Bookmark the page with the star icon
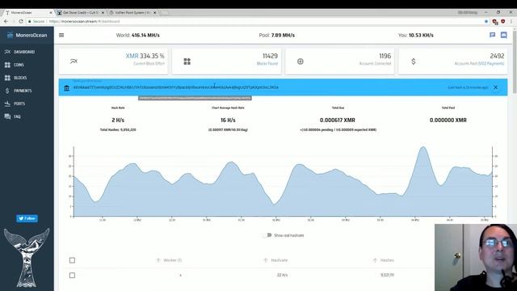Image resolution: width=517 pixels, height=291 pixels. [486, 21]
